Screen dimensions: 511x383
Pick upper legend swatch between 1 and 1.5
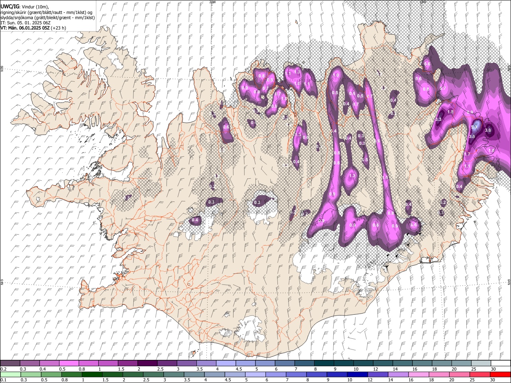(x=108, y=363)
